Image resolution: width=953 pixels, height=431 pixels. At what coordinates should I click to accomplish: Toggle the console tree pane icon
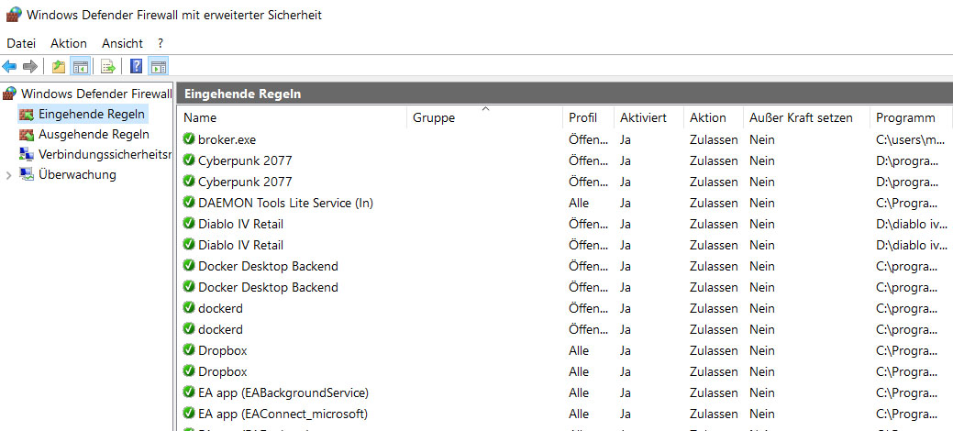(x=80, y=66)
